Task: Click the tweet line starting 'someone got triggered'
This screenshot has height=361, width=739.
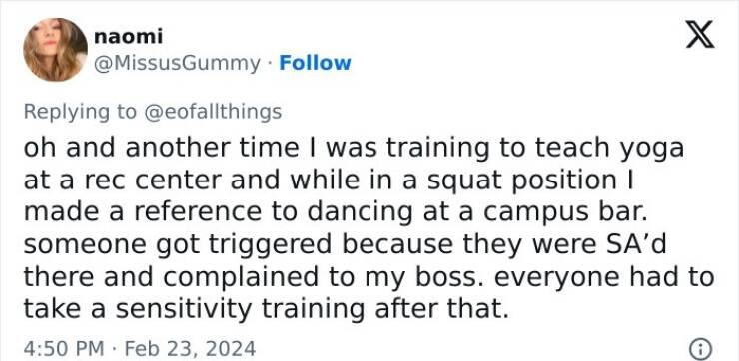Action: pyautogui.click(x=345, y=244)
